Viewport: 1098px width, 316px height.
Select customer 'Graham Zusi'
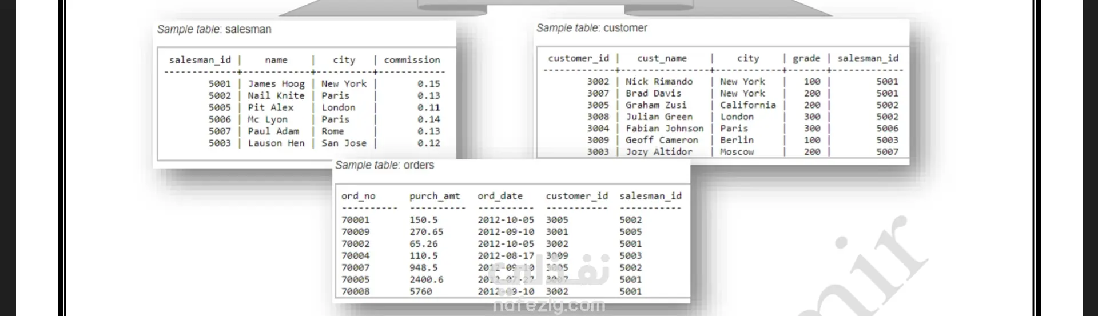pyautogui.click(x=656, y=105)
